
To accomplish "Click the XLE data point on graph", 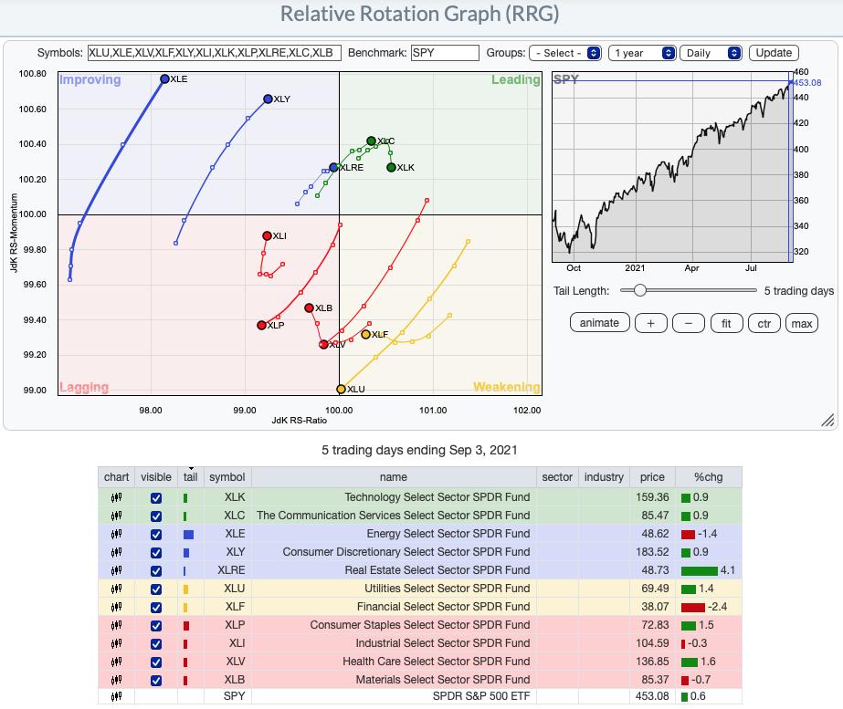I will [164, 79].
